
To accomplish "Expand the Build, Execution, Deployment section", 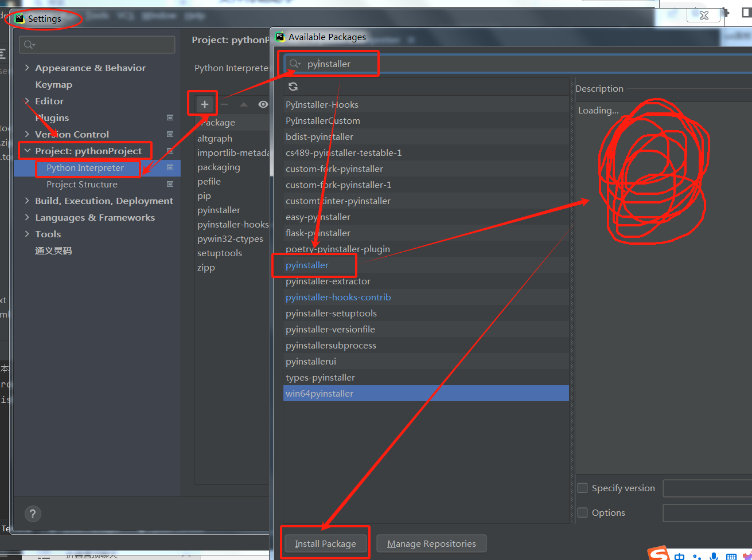I will pyautogui.click(x=27, y=201).
